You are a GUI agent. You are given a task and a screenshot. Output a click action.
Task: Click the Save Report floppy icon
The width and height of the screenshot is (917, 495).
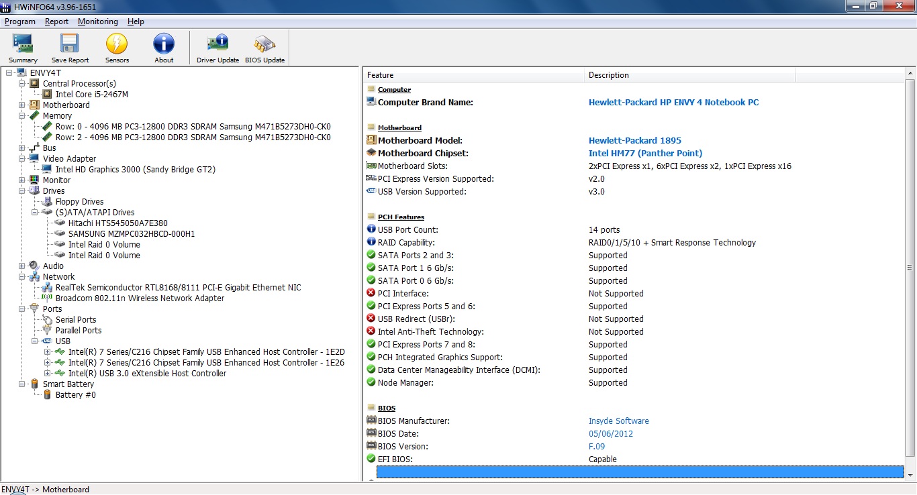[x=70, y=44]
